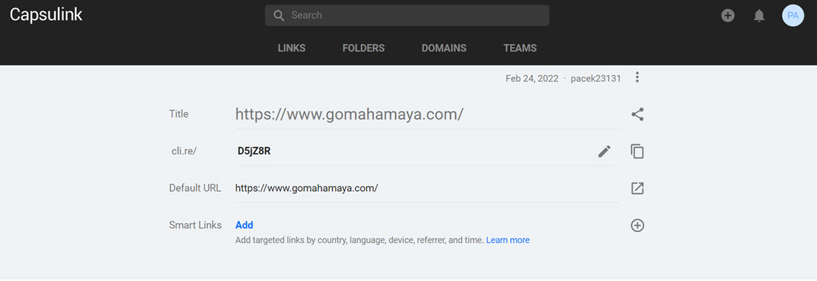Open the PA profile avatar menu
817x281 pixels.
point(792,16)
